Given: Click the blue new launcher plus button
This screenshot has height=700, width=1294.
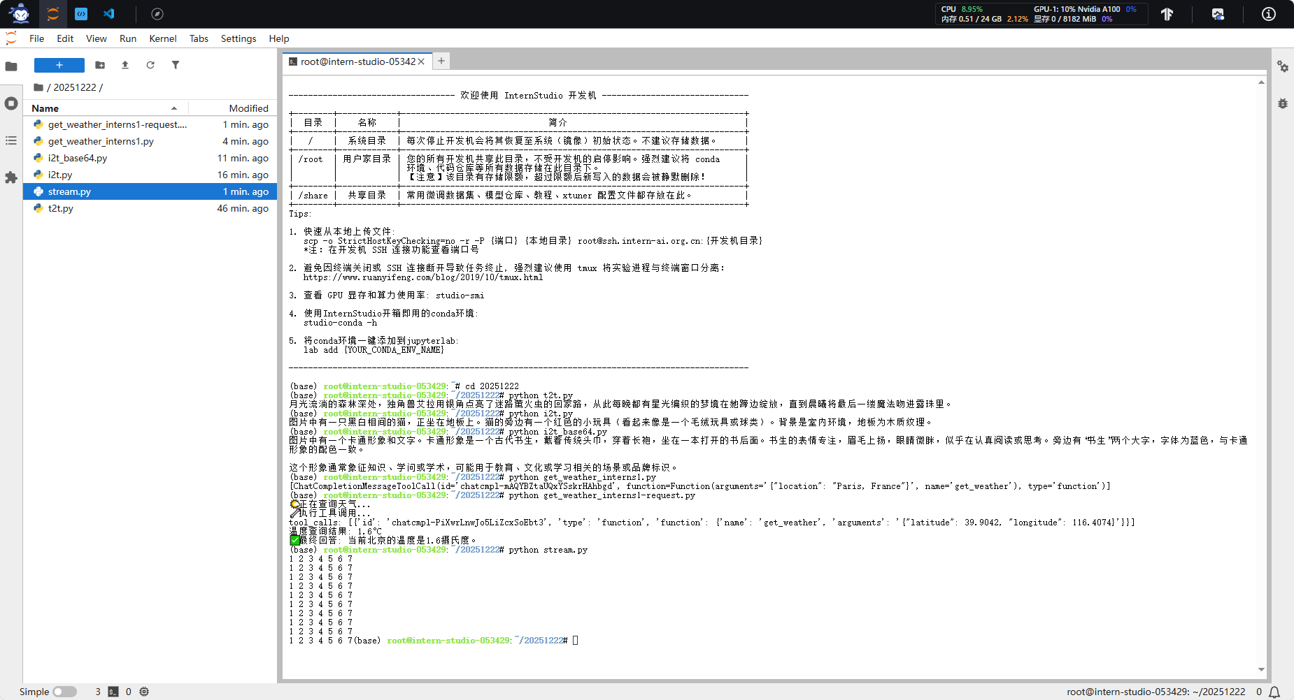Looking at the screenshot, I should (59, 65).
